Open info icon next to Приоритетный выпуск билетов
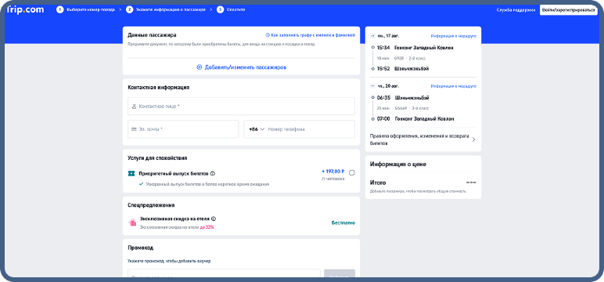Viewport: 604px width, 282px height. (x=213, y=174)
